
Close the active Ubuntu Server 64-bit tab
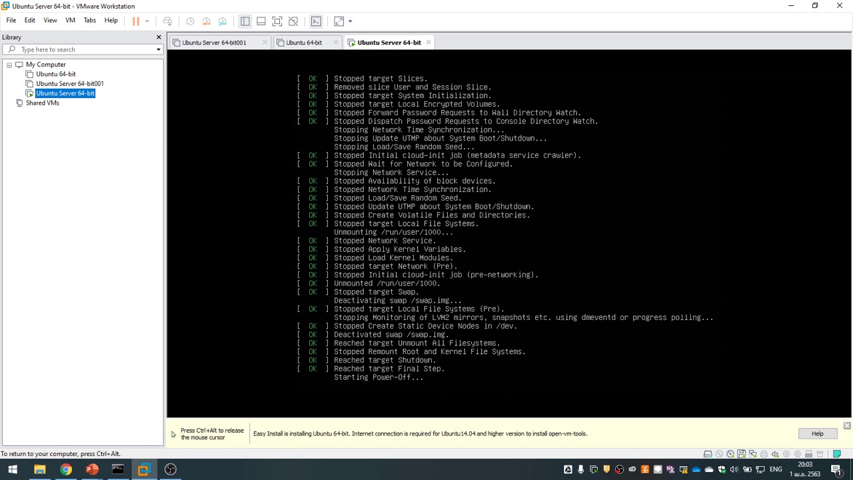(x=428, y=43)
